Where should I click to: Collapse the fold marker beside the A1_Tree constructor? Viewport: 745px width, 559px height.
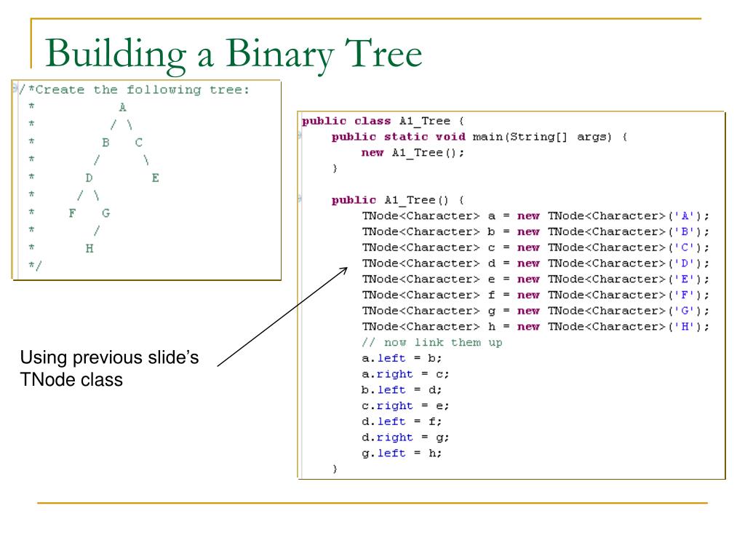[300, 199]
